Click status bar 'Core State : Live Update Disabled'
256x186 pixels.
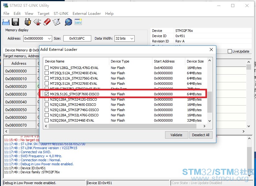tap(197, 183)
